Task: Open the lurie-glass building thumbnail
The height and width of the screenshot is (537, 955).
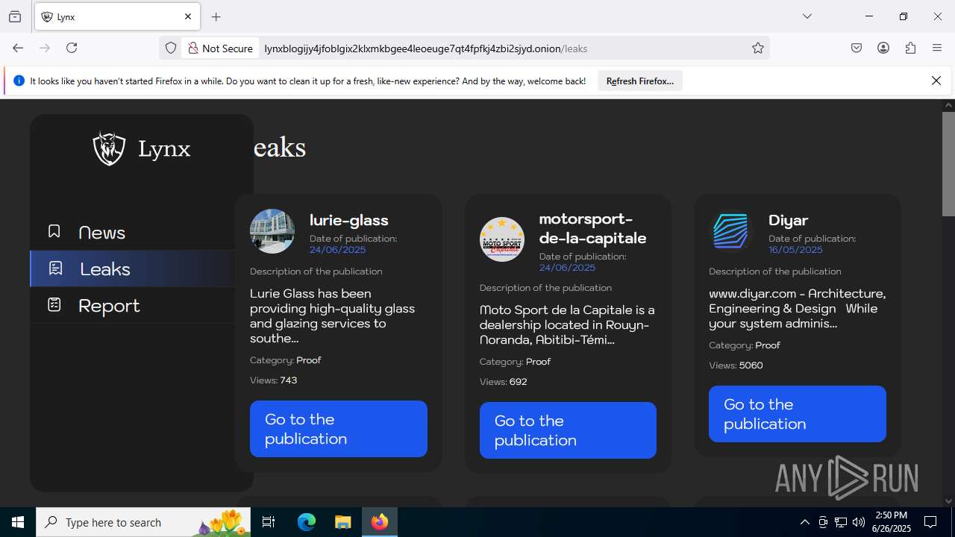Action: pyautogui.click(x=272, y=231)
